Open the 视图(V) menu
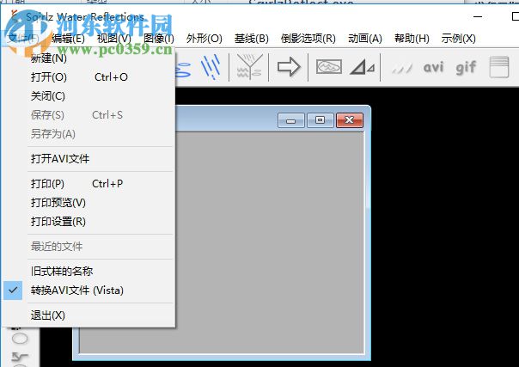The image size is (519, 367). click(114, 39)
